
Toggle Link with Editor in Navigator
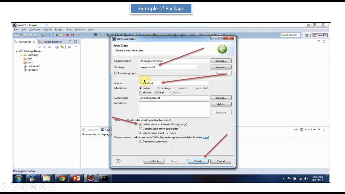(x=62, y=47)
